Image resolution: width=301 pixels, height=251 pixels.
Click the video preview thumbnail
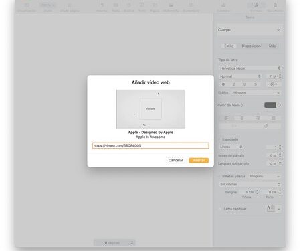pos(150,109)
